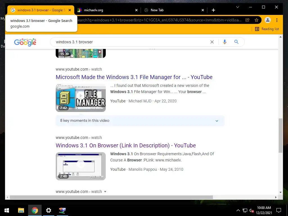The height and width of the screenshot is (216, 288).
Task: Click the horizontal scroll right arrow
Action: [276, 197]
